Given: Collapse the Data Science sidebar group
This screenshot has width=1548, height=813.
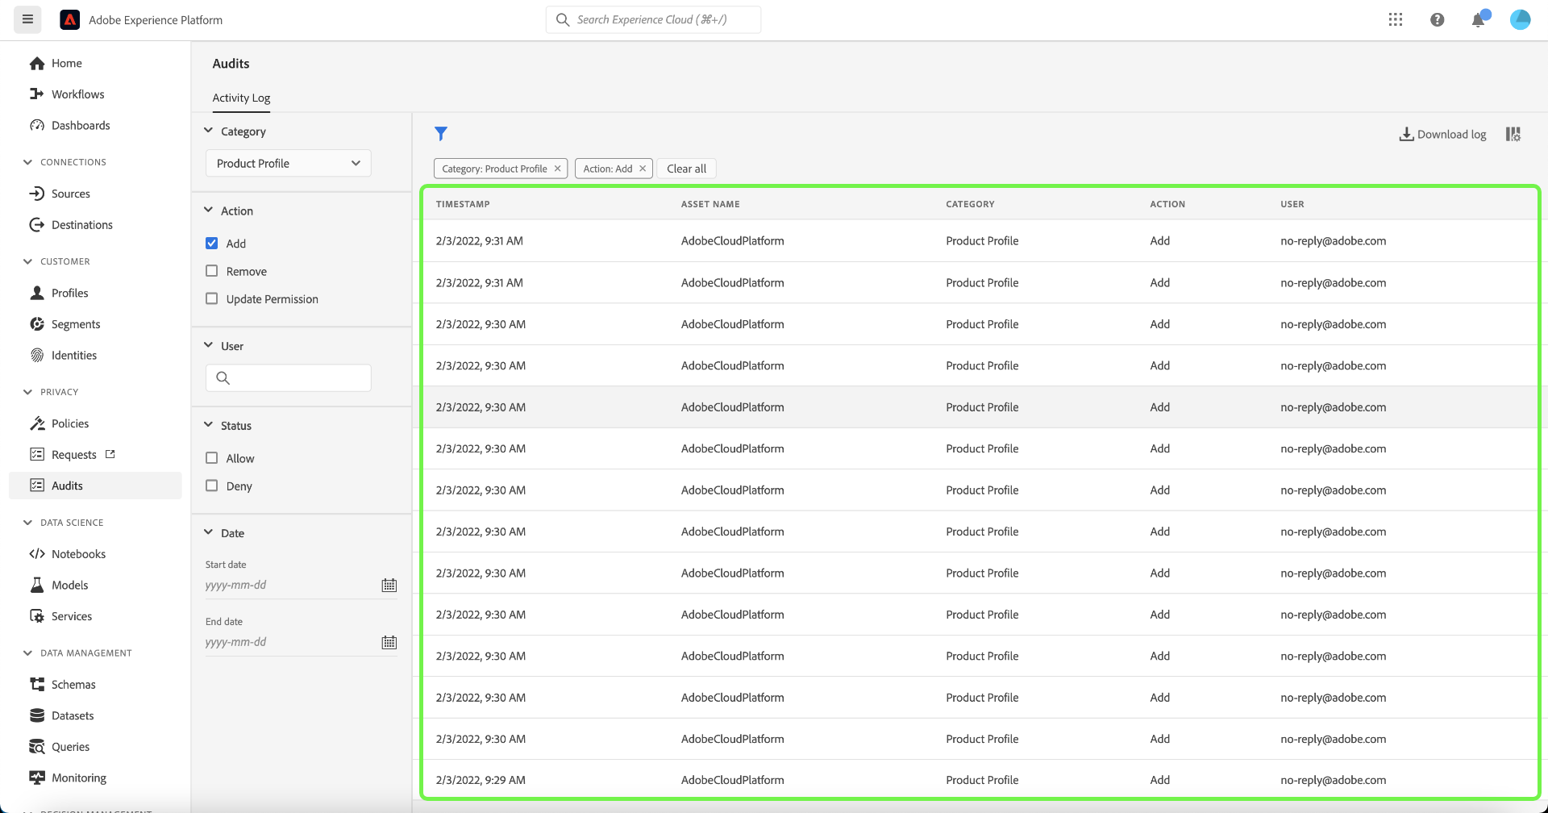Looking at the screenshot, I should click(x=28, y=523).
